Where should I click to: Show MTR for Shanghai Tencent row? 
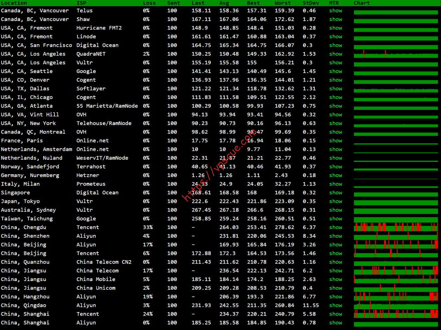(x=336, y=314)
